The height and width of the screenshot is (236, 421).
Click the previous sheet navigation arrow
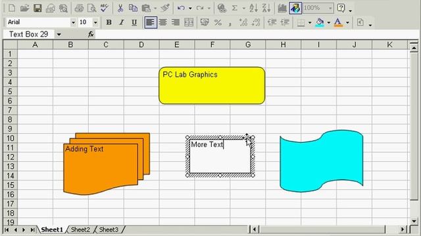pos(16,229)
